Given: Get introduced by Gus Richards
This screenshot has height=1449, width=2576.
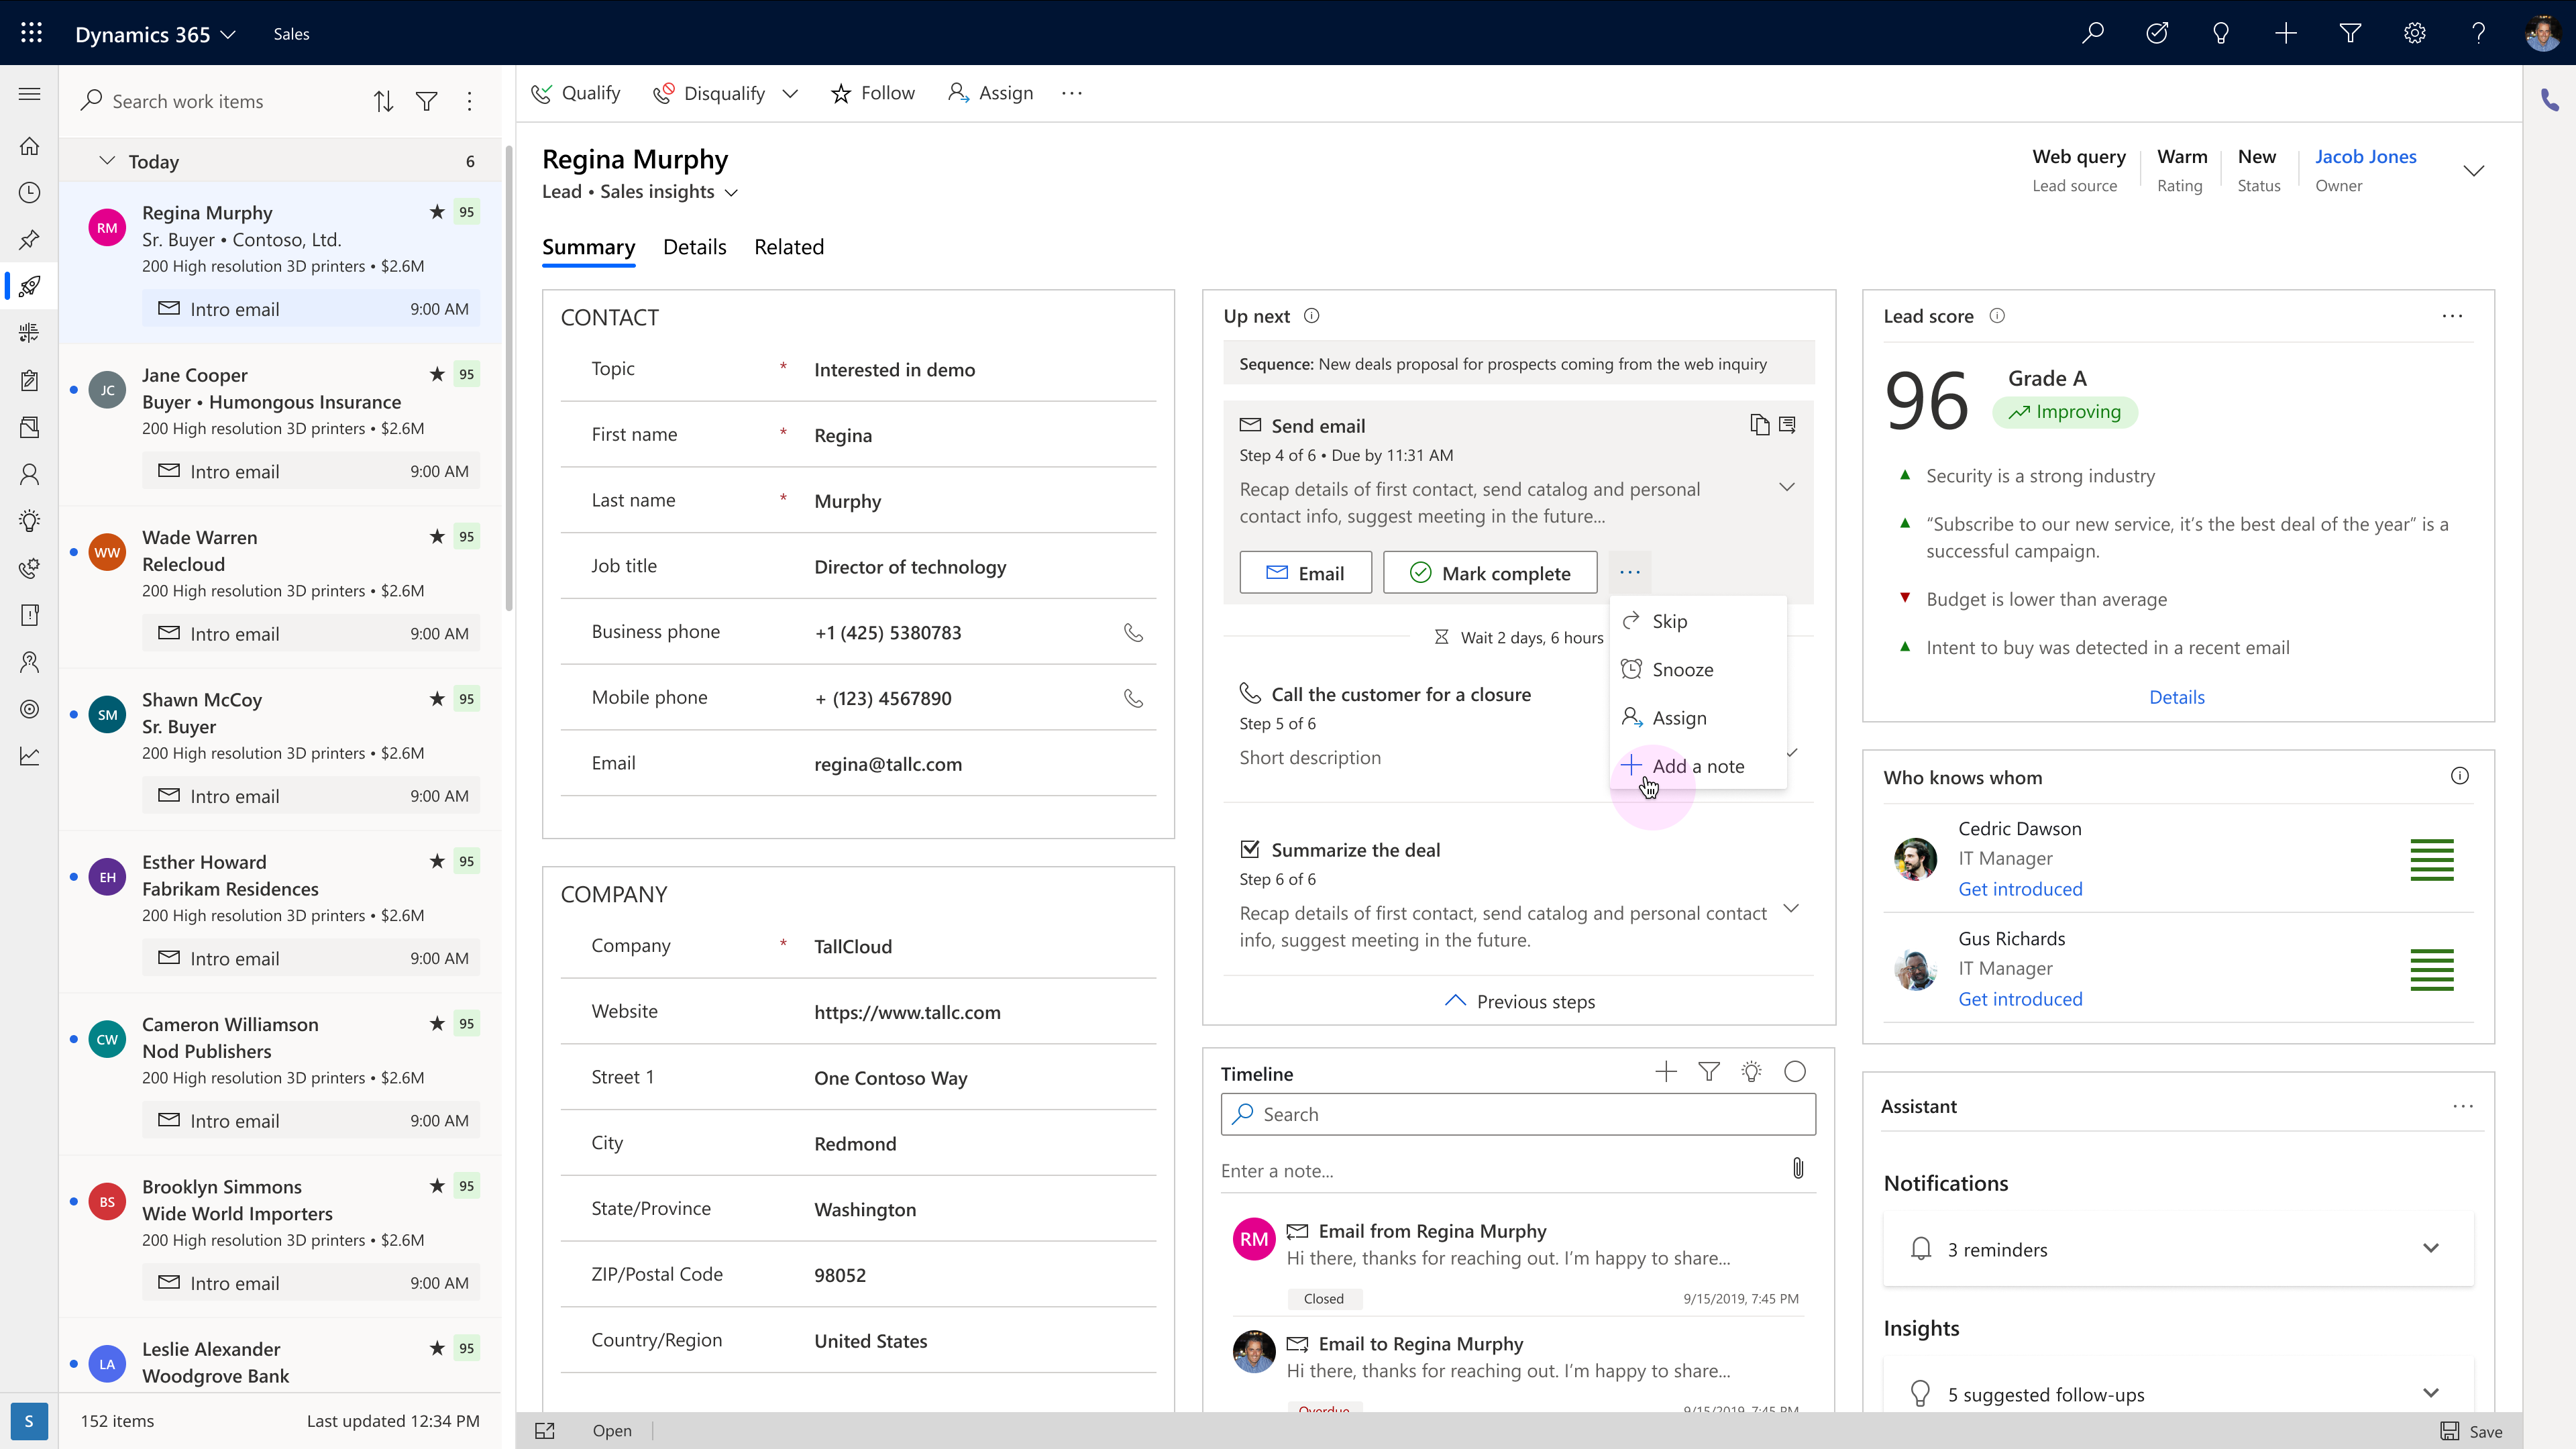Looking at the screenshot, I should pyautogui.click(x=2020, y=999).
